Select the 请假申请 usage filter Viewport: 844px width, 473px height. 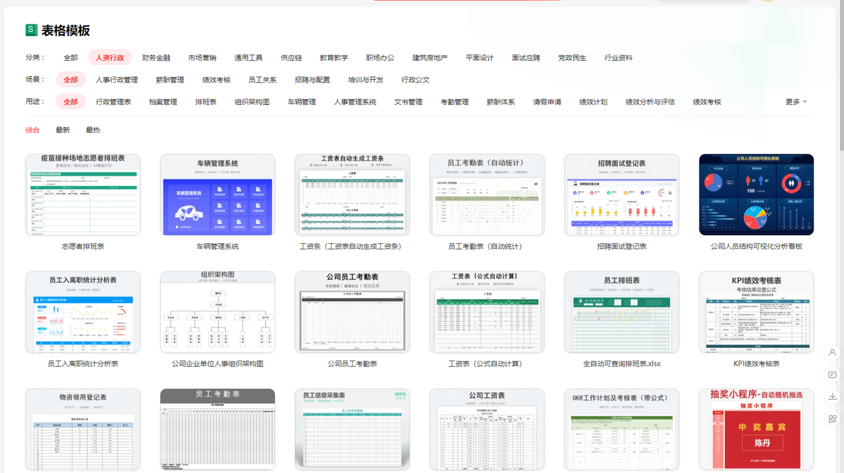[x=547, y=102]
